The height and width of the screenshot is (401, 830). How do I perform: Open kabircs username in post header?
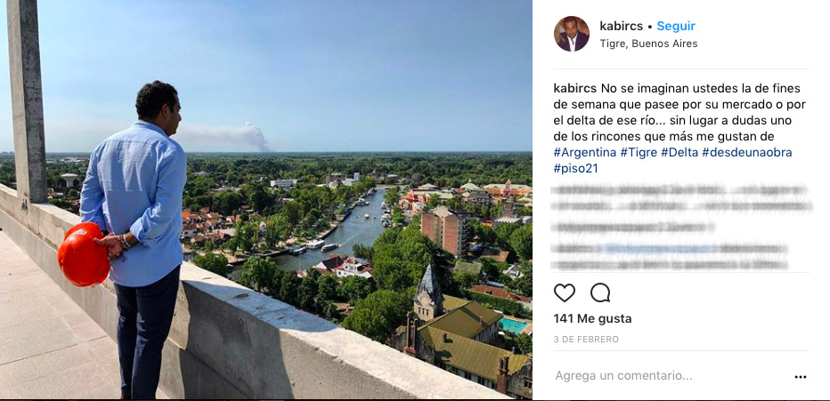tap(621, 26)
